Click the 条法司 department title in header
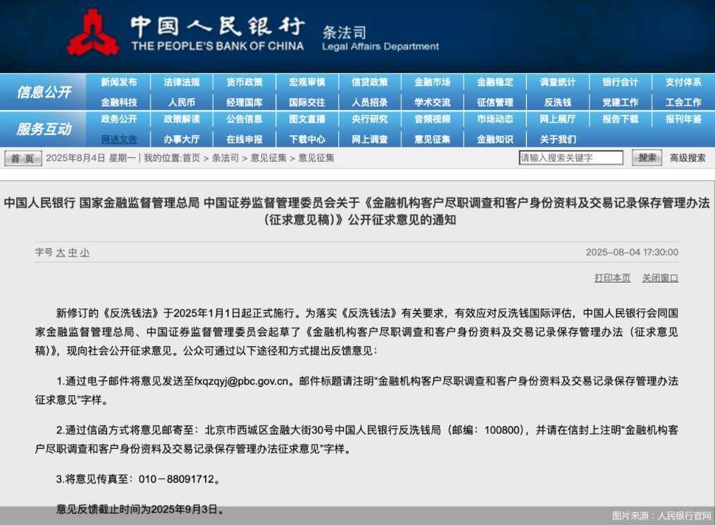The image size is (715, 525). 344,32
